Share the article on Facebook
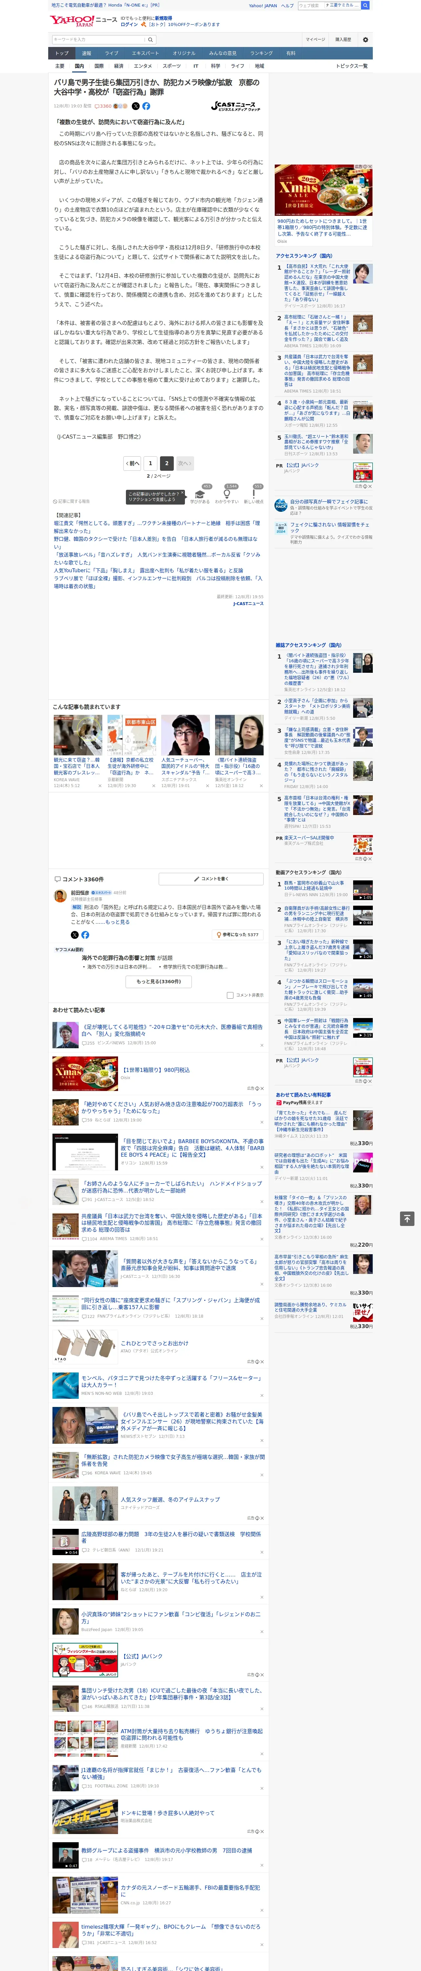Viewport: 421px width, 1971px height. tap(146, 106)
